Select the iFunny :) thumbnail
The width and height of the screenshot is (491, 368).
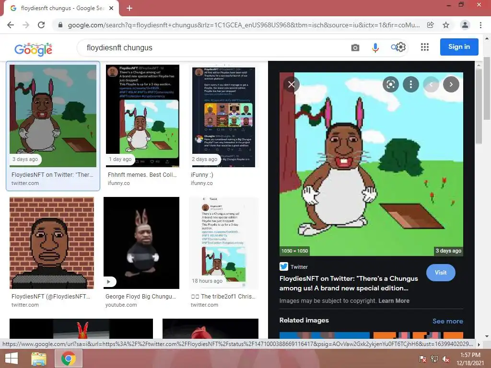(x=223, y=117)
